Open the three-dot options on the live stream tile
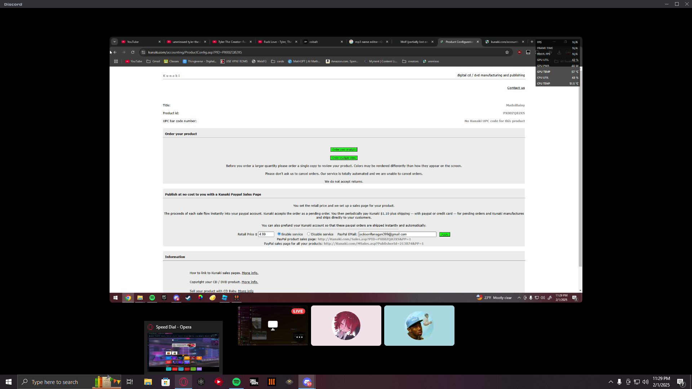 [299, 337]
